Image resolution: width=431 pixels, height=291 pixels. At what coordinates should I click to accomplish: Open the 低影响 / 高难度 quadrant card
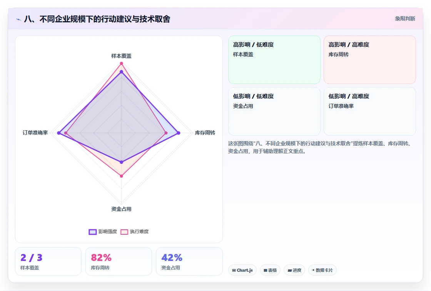point(370,111)
